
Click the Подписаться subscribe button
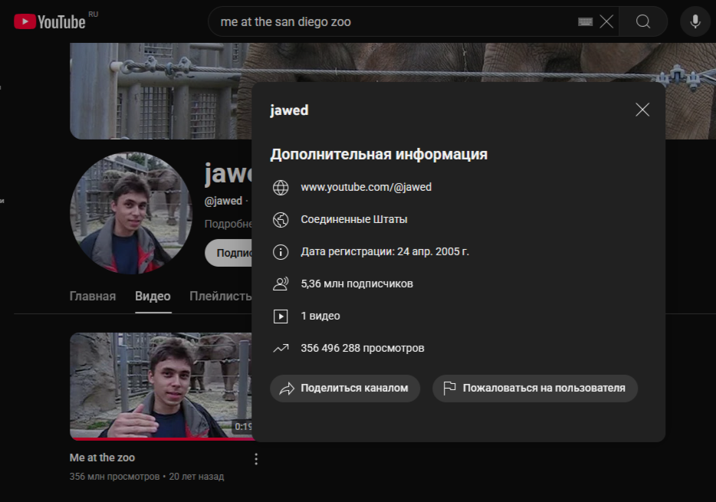click(x=228, y=253)
